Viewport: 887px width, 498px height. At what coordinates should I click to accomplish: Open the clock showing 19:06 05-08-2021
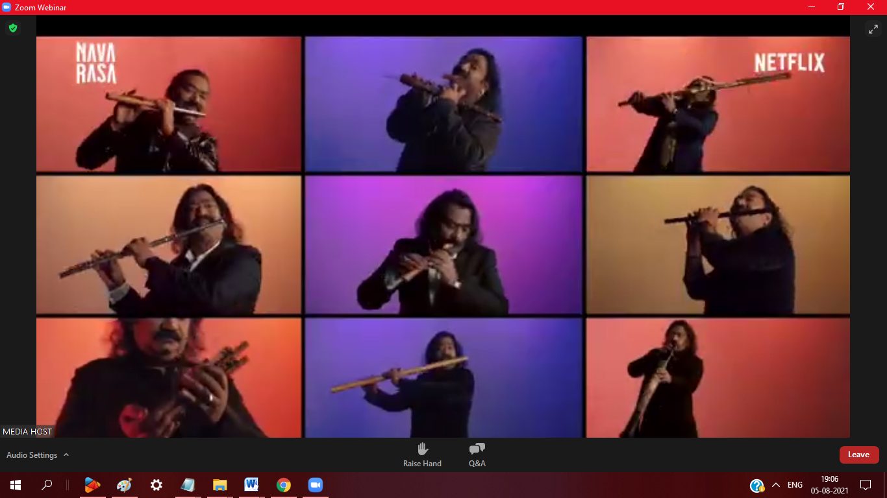pyautogui.click(x=829, y=485)
